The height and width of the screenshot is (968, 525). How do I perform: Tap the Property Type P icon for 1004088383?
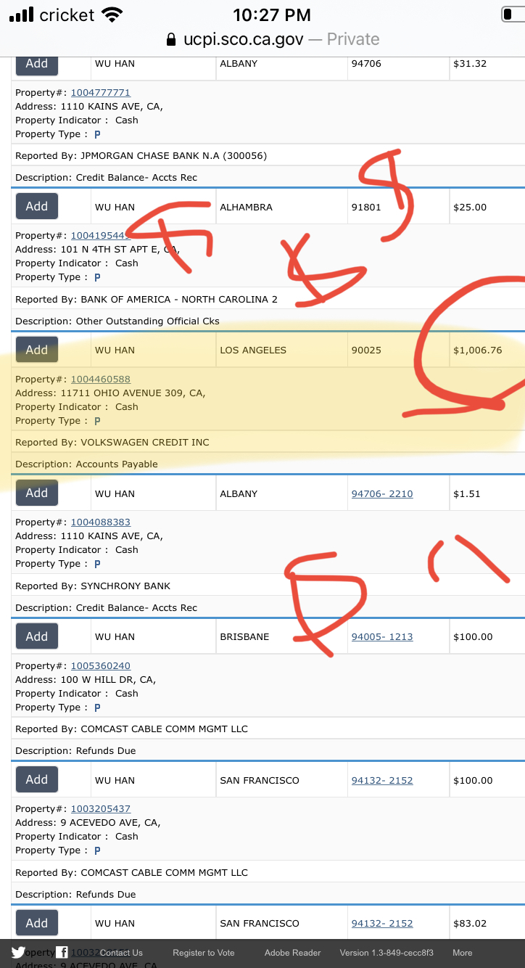pos(97,564)
